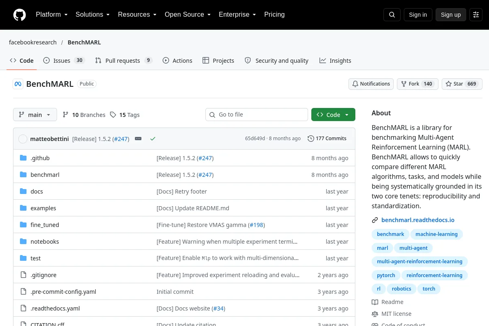Open the Pricing page

click(274, 15)
